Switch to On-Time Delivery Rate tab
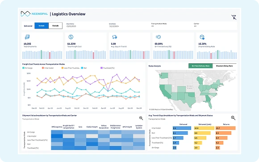This screenshot has width=259, height=162. coord(201,66)
